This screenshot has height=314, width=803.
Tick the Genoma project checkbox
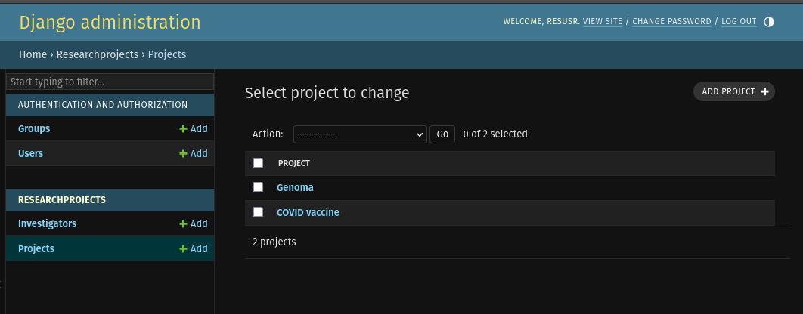coord(258,187)
